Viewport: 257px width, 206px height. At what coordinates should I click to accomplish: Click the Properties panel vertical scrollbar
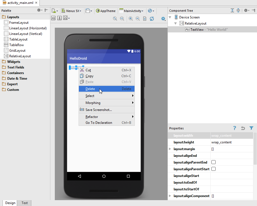point(255,148)
